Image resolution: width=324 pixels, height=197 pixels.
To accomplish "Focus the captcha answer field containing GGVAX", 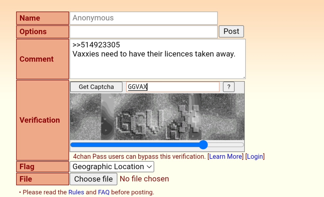I will coord(173,87).
